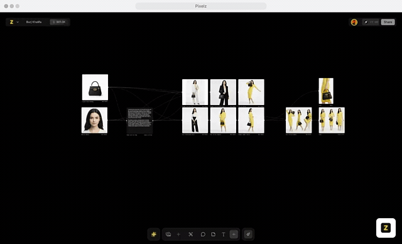
Task: Select the black suit model image
Action: tap(224, 92)
